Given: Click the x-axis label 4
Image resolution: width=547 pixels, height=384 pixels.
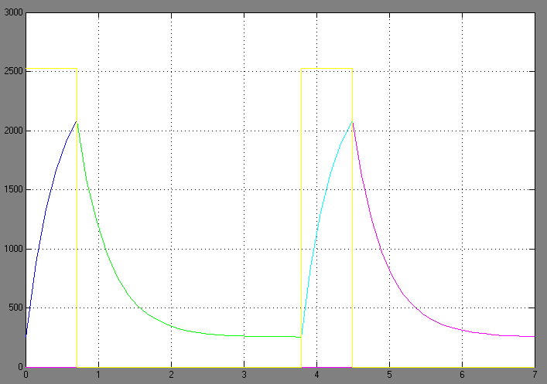Looking at the screenshot, I should pos(316,375).
